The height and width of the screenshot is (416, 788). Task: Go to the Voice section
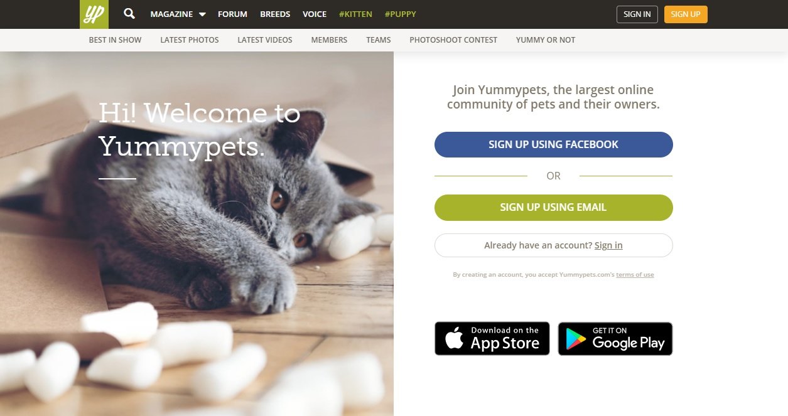(x=315, y=14)
